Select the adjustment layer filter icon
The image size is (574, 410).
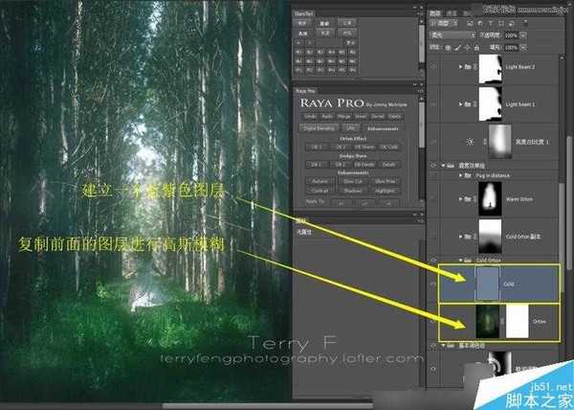(480, 23)
